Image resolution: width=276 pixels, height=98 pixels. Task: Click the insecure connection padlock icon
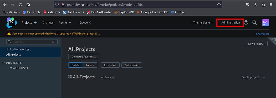[63, 5]
